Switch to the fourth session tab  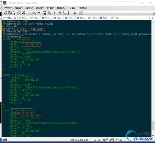(x=46, y=18)
